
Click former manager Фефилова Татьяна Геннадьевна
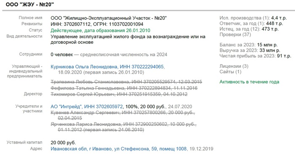124,88
